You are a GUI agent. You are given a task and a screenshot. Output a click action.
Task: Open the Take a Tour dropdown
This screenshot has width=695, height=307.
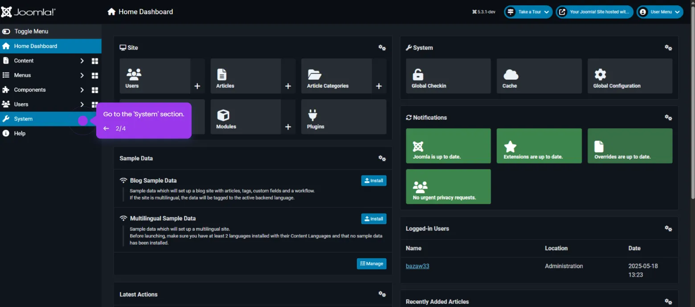coord(528,12)
